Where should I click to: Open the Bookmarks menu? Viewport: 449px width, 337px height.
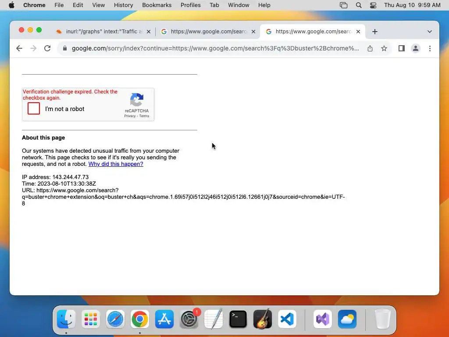tap(157, 5)
